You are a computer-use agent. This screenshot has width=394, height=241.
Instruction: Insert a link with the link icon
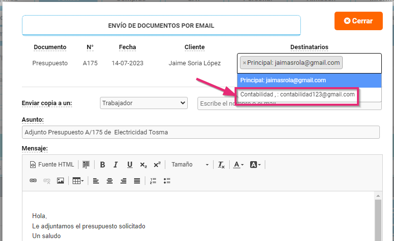pos(33,181)
